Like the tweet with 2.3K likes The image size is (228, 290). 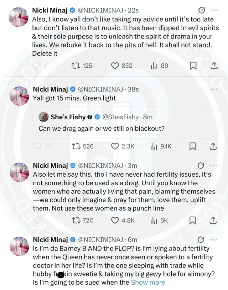pos(115,146)
